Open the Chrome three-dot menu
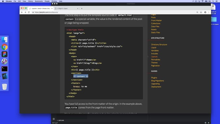 pos(209,12)
